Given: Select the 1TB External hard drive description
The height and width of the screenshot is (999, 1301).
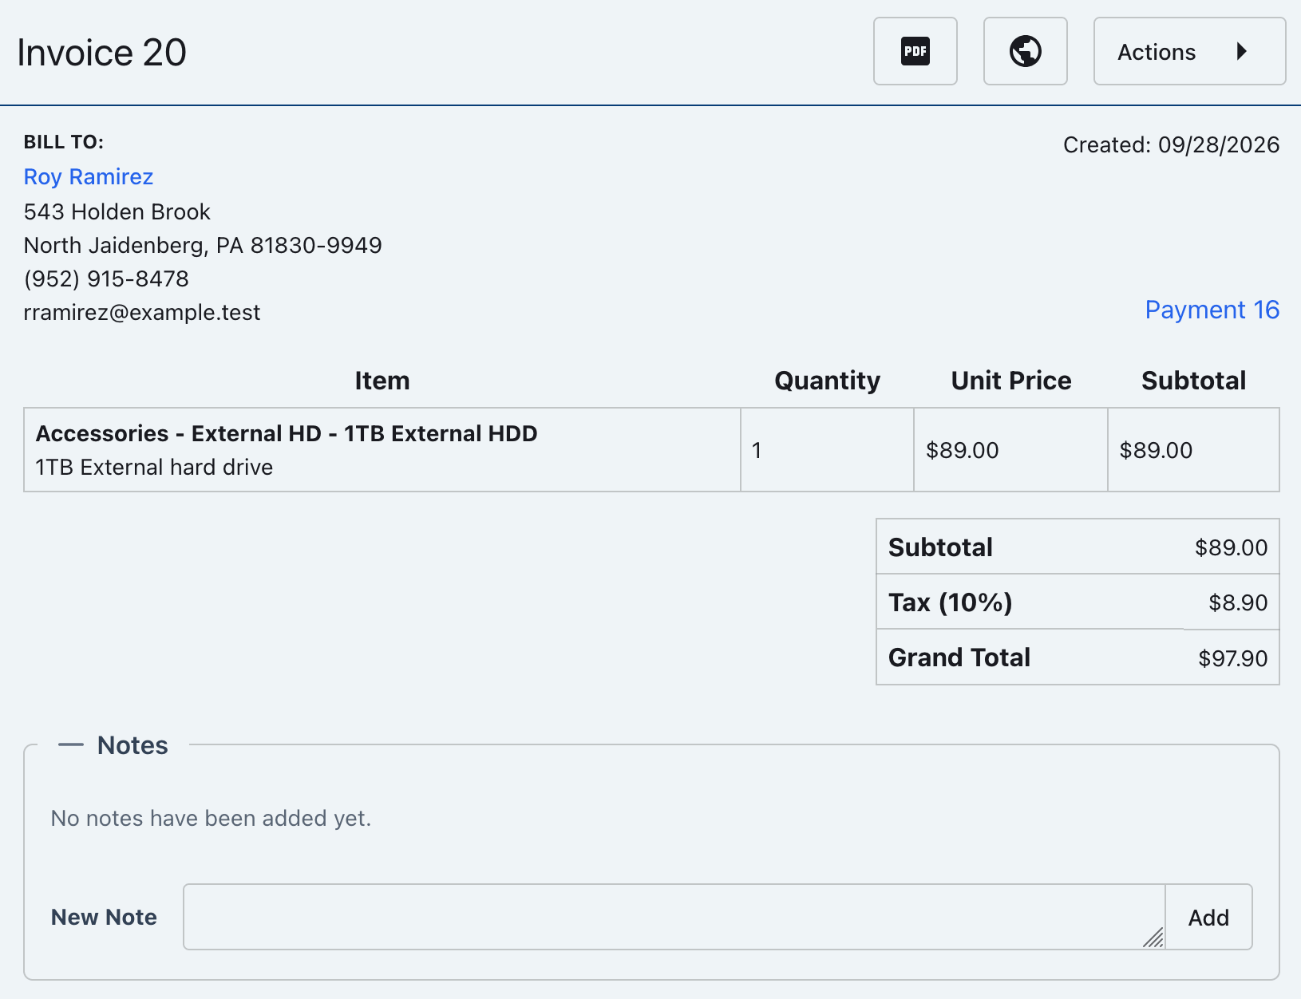Looking at the screenshot, I should coord(154,467).
